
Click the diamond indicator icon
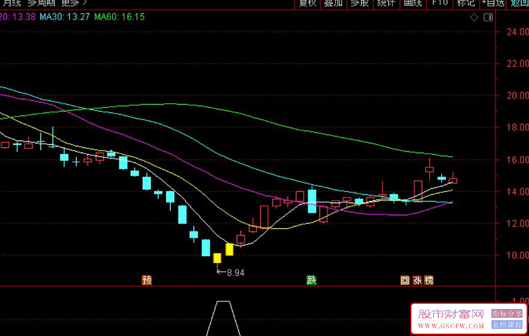click(x=474, y=17)
